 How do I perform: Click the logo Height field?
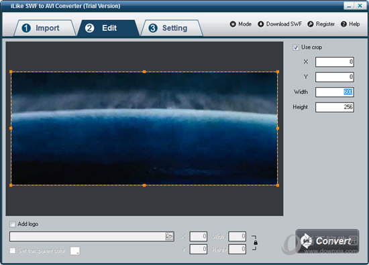click(x=238, y=249)
